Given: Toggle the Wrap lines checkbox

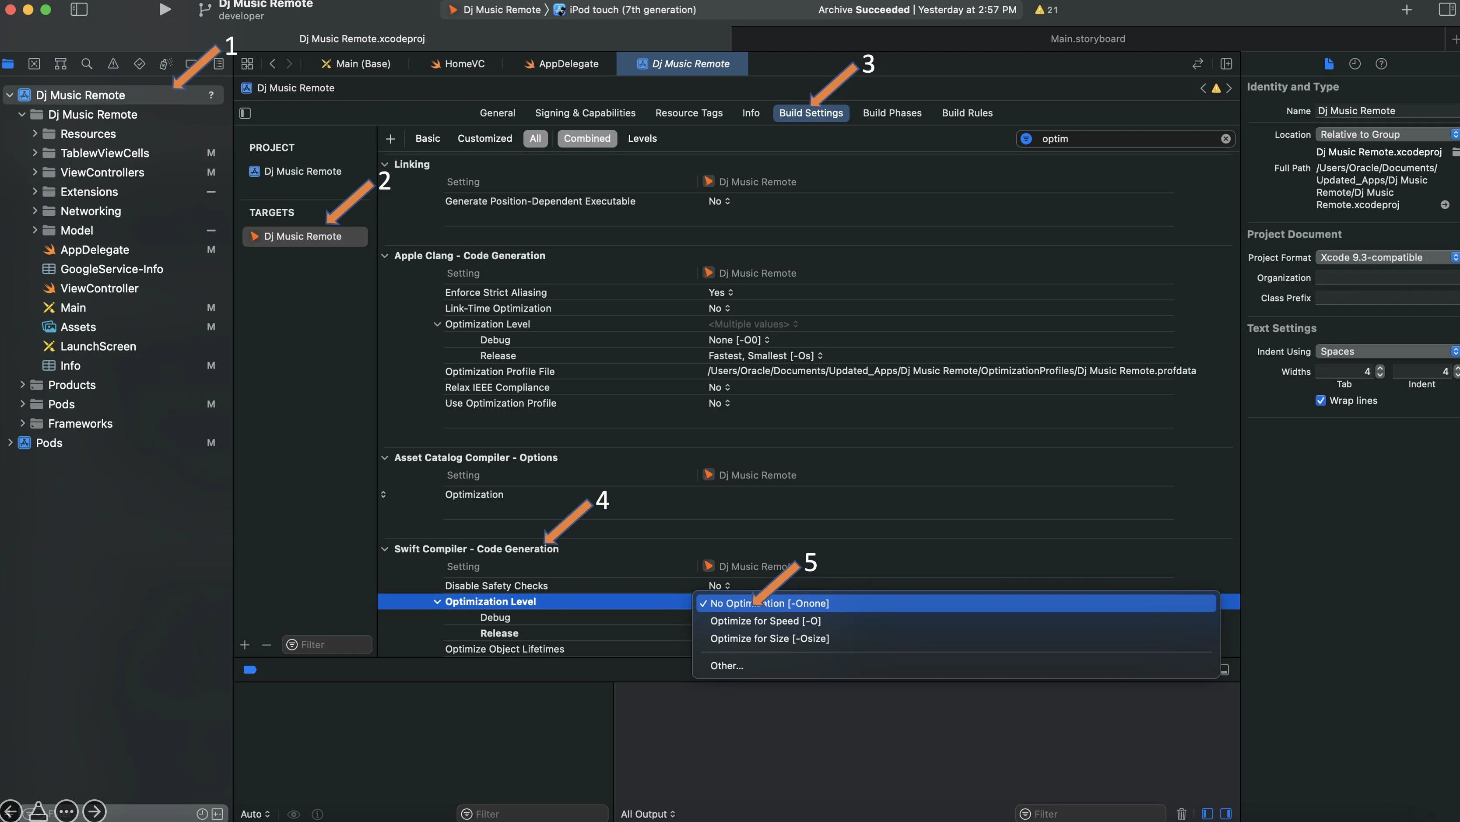Looking at the screenshot, I should click(x=1320, y=400).
